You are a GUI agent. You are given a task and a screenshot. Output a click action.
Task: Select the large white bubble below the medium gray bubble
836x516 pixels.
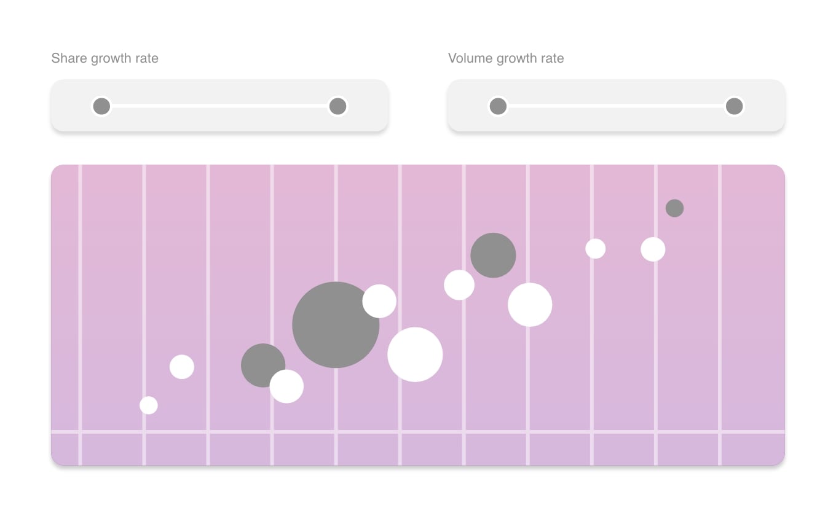tap(530, 305)
